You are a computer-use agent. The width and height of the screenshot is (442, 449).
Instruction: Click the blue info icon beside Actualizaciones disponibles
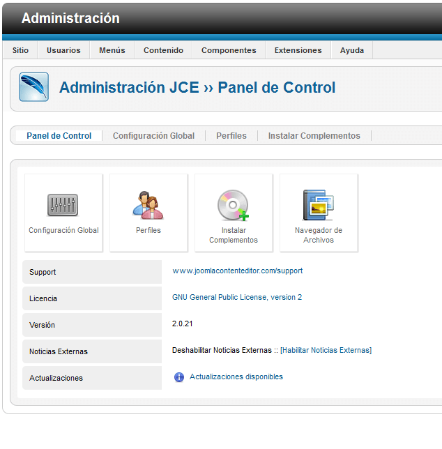179,377
